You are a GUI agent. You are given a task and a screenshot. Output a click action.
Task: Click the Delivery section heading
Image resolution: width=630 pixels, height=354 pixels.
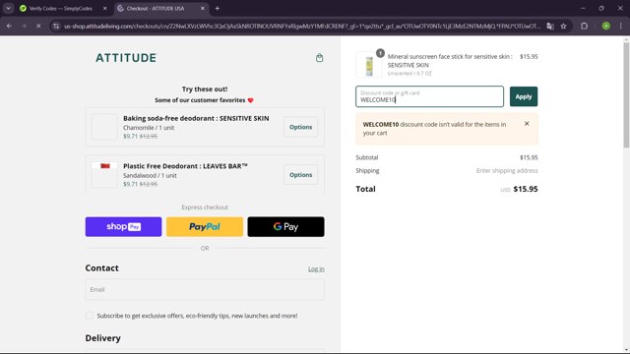pos(102,338)
